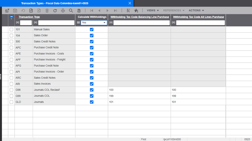
Task: Go to the last record arrow
Action: point(115,11)
